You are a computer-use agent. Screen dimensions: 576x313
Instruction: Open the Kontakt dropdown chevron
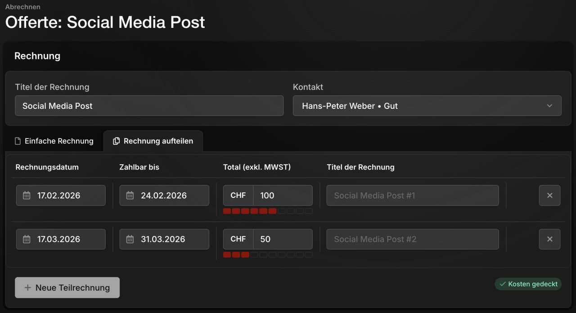click(x=549, y=106)
